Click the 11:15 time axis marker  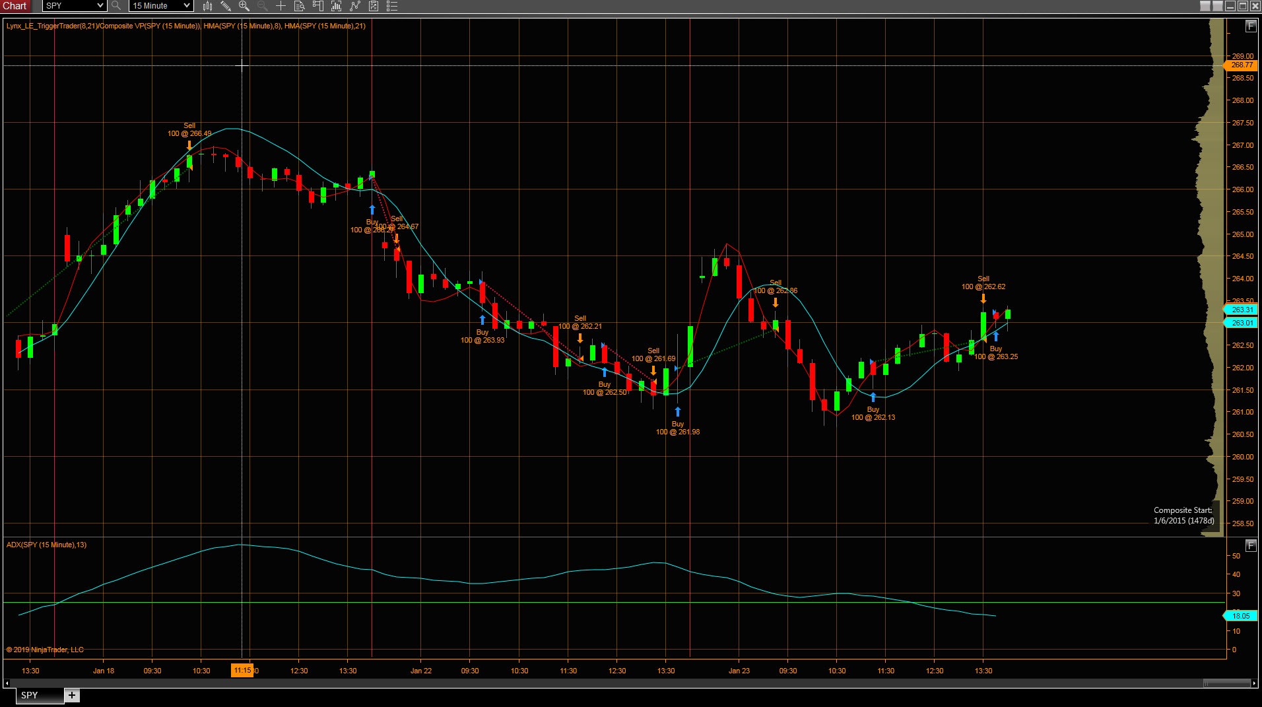pyautogui.click(x=242, y=671)
